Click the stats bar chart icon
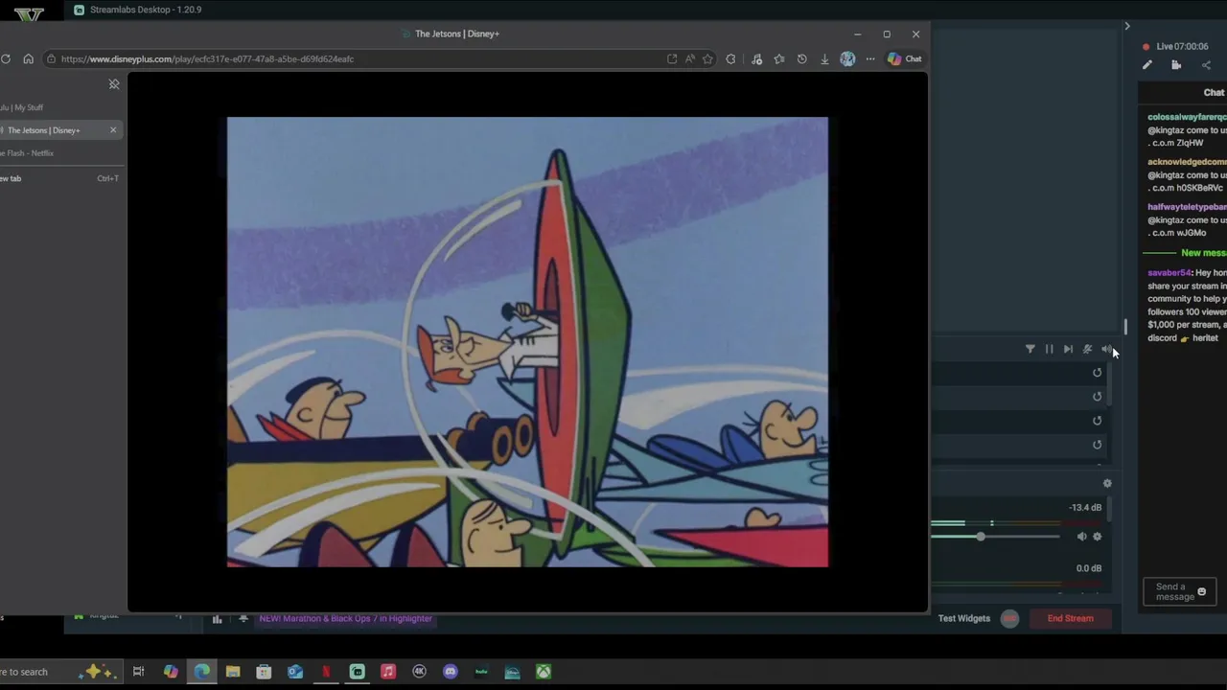 pyautogui.click(x=217, y=619)
